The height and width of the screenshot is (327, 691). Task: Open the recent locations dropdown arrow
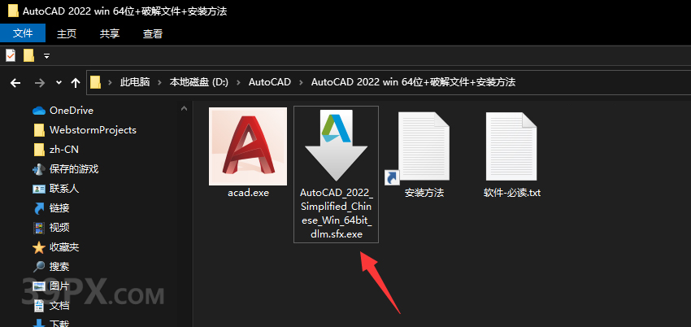[59, 82]
